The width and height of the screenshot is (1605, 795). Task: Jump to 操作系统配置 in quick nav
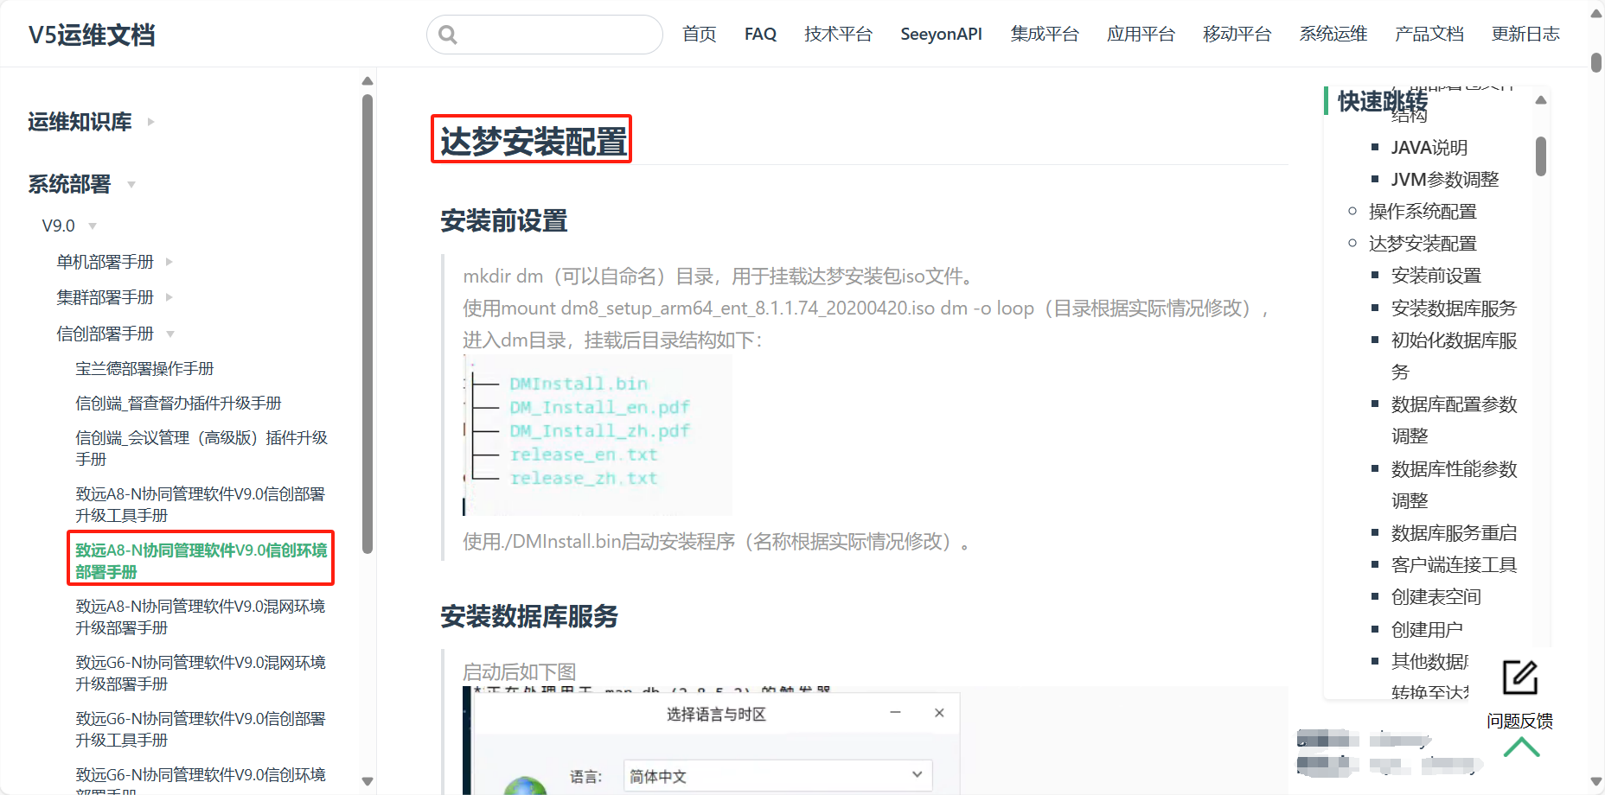1423,212
